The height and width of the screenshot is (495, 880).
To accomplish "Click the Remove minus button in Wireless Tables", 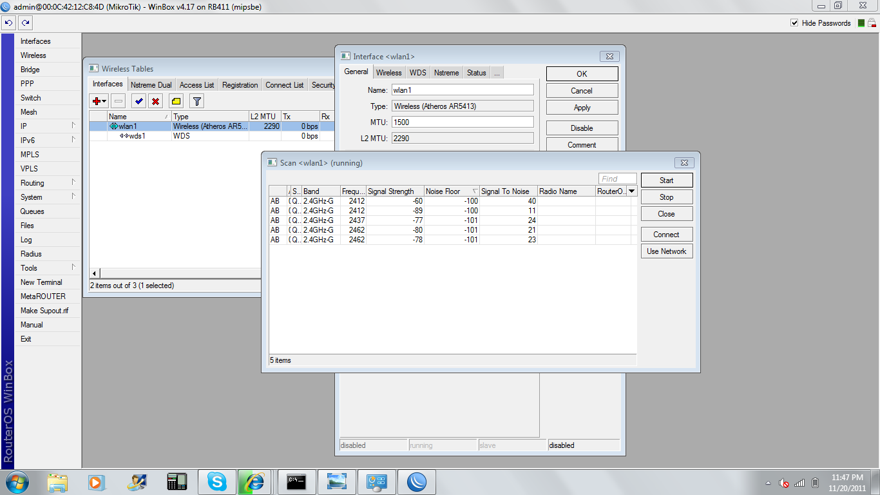I will click(x=118, y=101).
